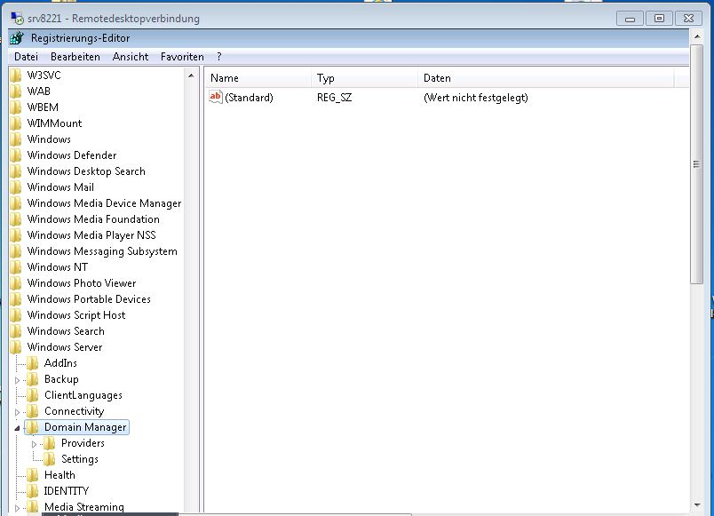Image resolution: width=714 pixels, height=516 pixels.
Task: Open the Datei menu
Action: tap(26, 57)
